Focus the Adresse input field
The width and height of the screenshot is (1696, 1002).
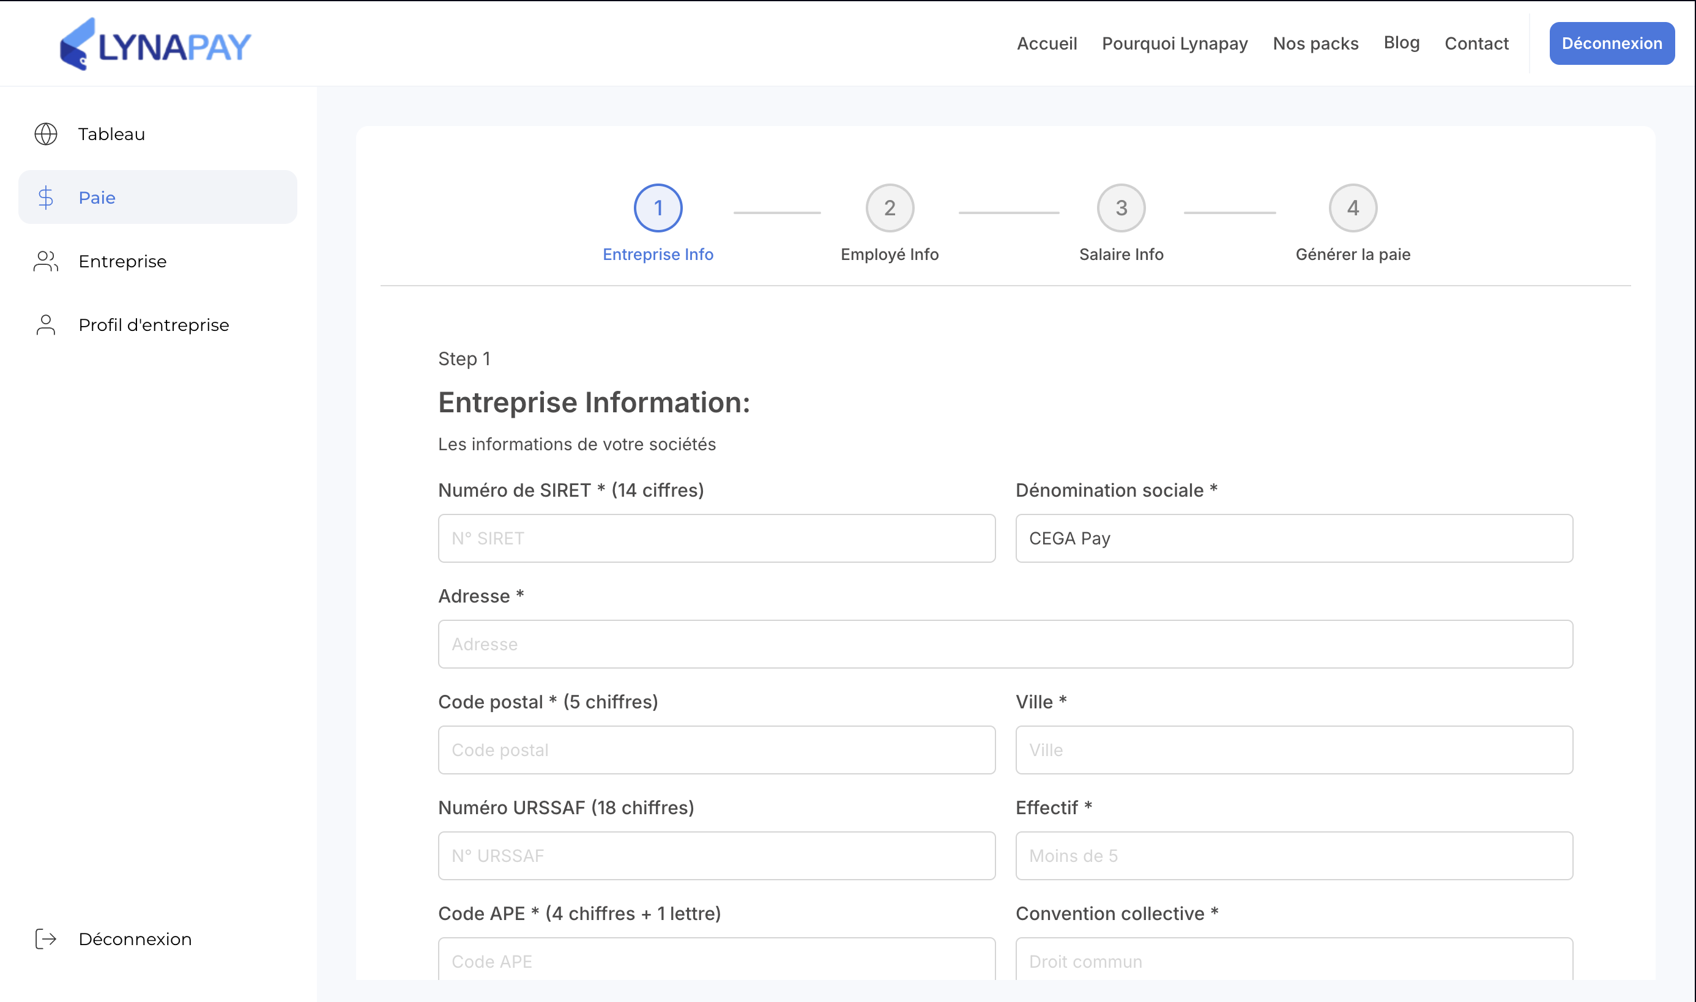(x=1006, y=644)
